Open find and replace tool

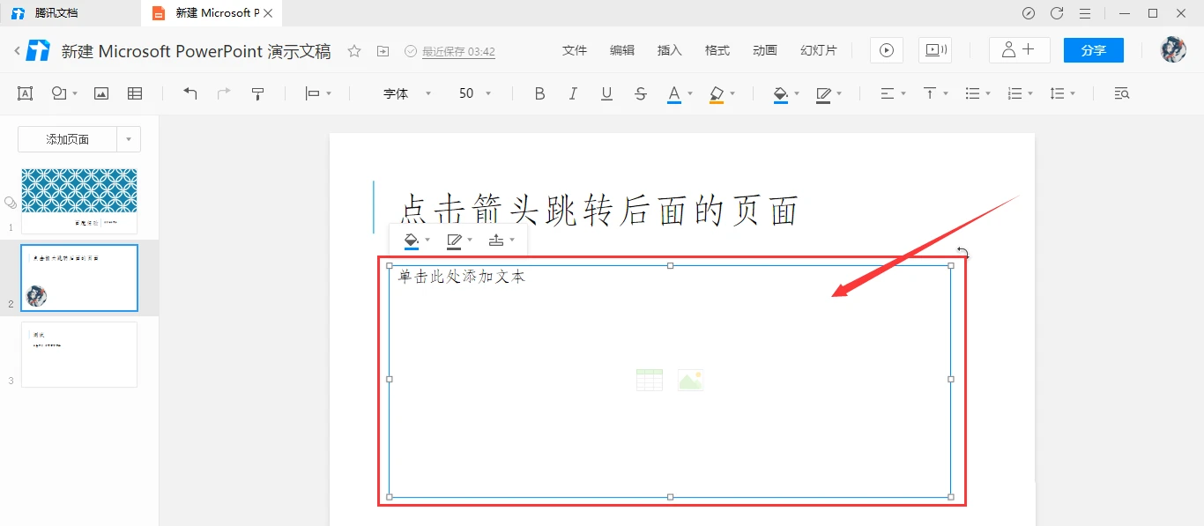[x=1122, y=93]
